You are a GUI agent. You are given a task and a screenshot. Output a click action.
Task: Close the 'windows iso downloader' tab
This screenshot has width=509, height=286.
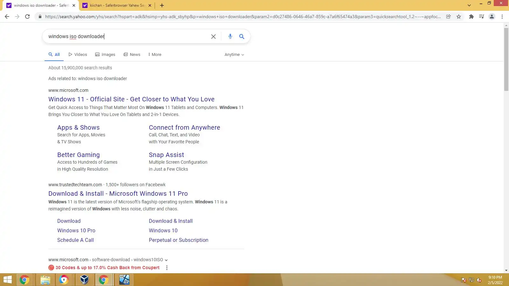tap(74, 5)
